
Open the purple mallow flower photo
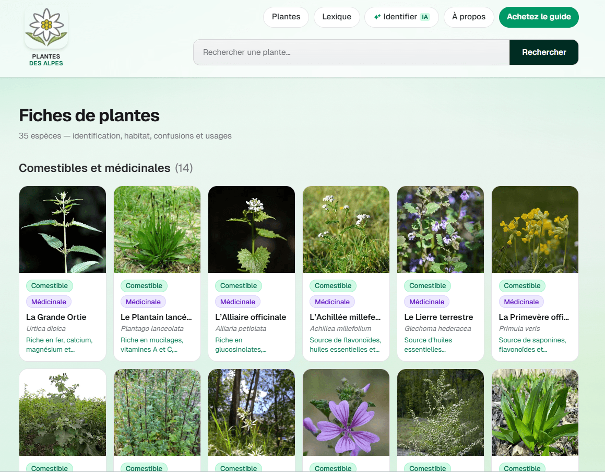coord(346,412)
